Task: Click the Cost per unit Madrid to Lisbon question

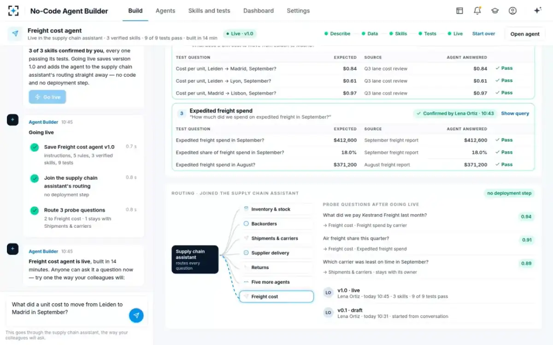Action: pos(226,93)
